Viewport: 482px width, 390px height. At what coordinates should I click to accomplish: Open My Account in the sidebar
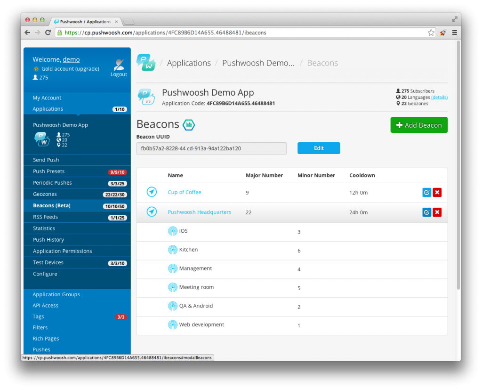[47, 98]
